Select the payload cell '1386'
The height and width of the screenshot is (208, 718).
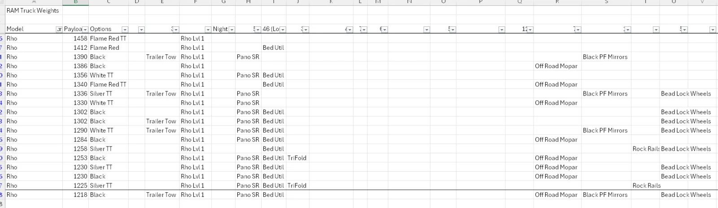coord(80,66)
